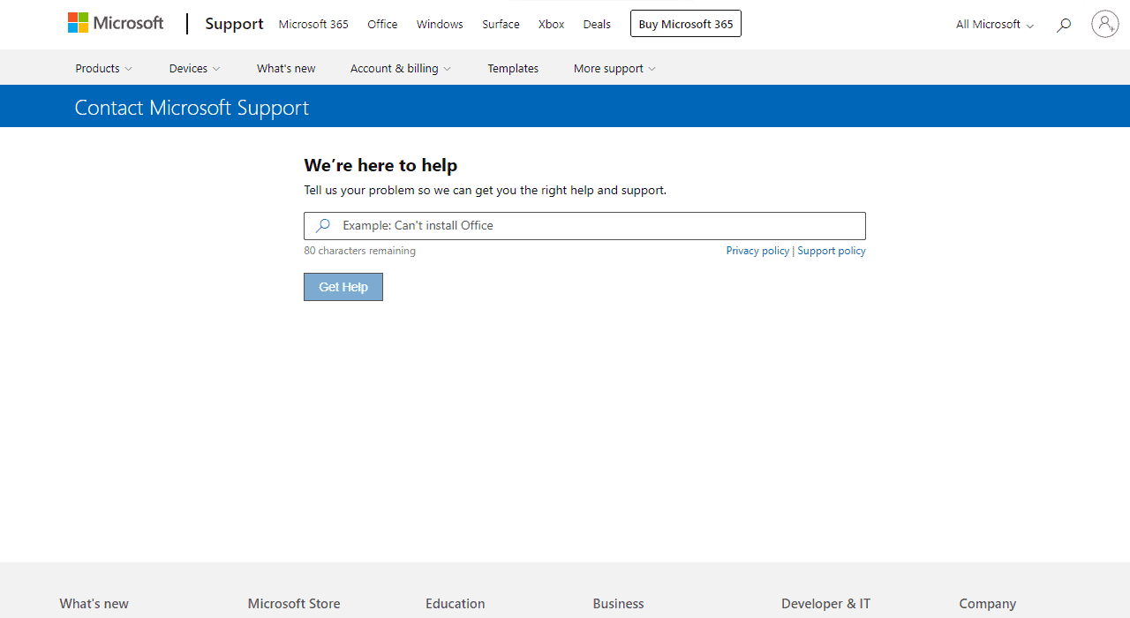Switch to the Office tab
Screen dimensions: 1130x618
pos(381,24)
